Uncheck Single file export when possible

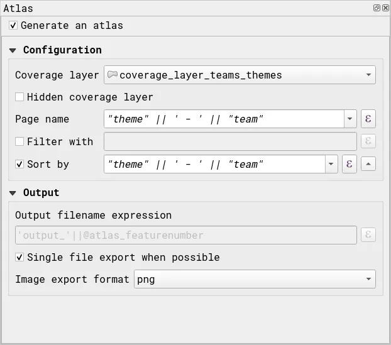[x=19, y=257]
